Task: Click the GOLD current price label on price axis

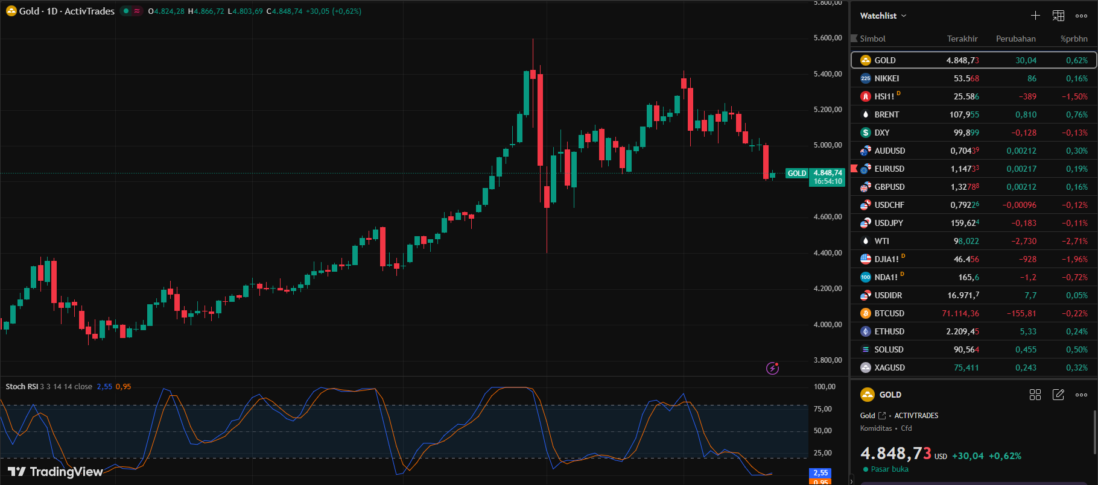Action: [x=827, y=177]
